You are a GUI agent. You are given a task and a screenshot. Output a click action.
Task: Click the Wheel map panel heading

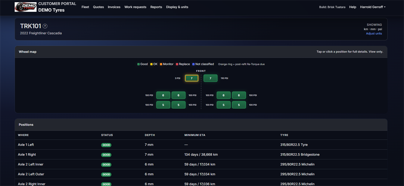point(27,52)
